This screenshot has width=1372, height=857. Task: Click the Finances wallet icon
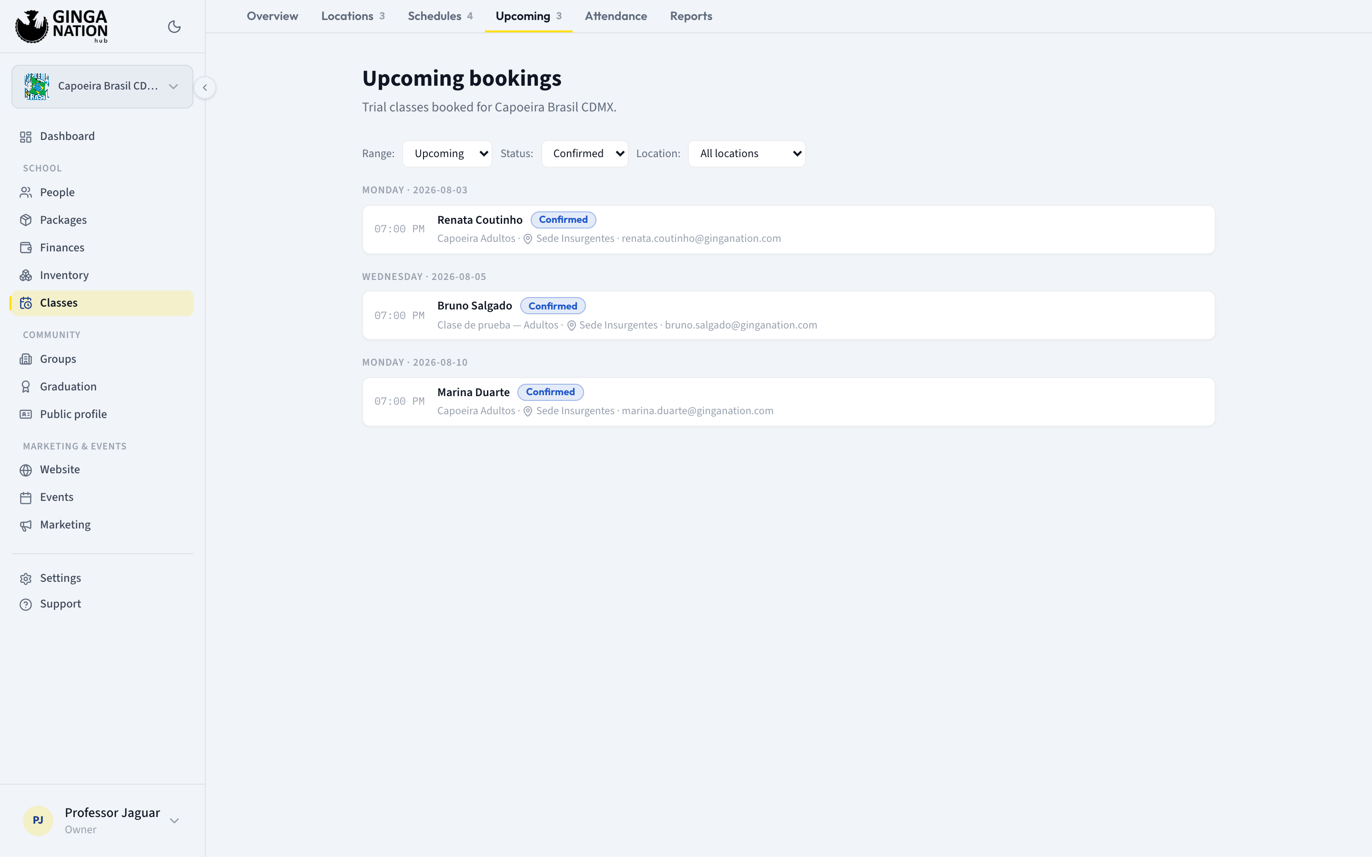click(x=26, y=248)
